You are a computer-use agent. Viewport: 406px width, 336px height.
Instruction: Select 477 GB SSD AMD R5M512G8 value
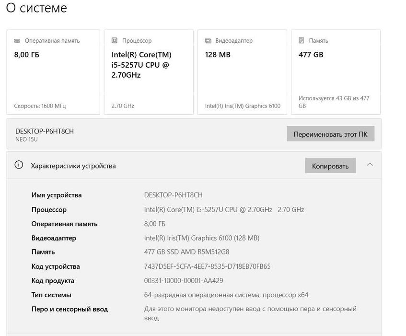186,252
